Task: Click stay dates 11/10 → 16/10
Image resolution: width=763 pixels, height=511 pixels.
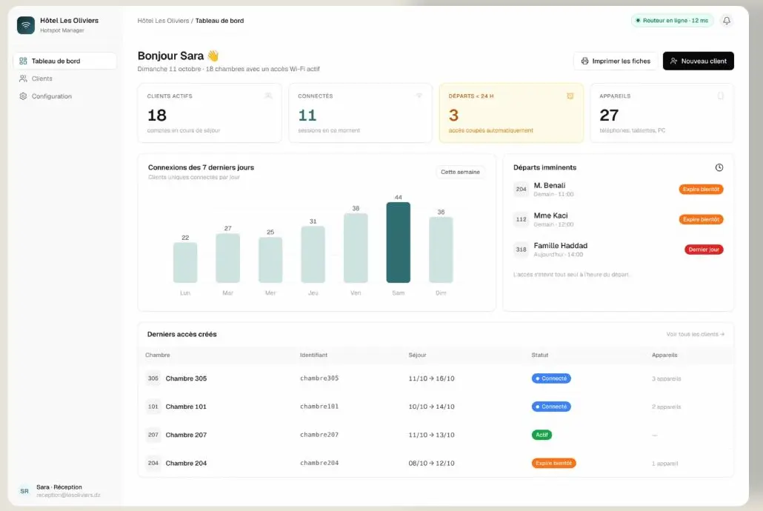Action: [x=431, y=378]
